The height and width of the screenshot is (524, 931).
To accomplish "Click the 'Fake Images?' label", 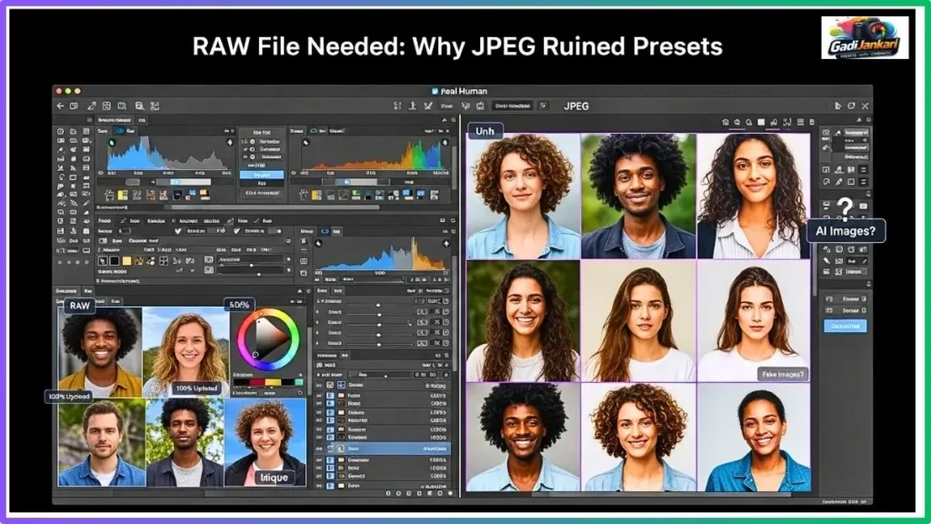I will 783,374.
